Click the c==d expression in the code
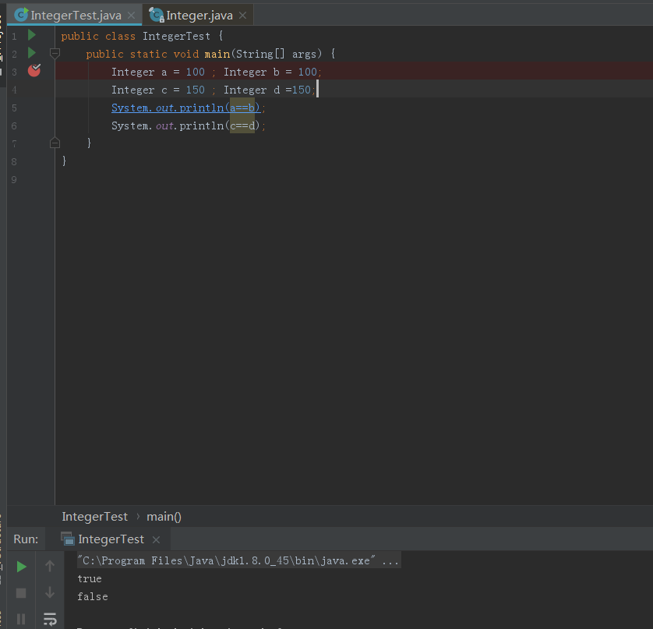This screenshot has height=629, width=653. point(242,125)
